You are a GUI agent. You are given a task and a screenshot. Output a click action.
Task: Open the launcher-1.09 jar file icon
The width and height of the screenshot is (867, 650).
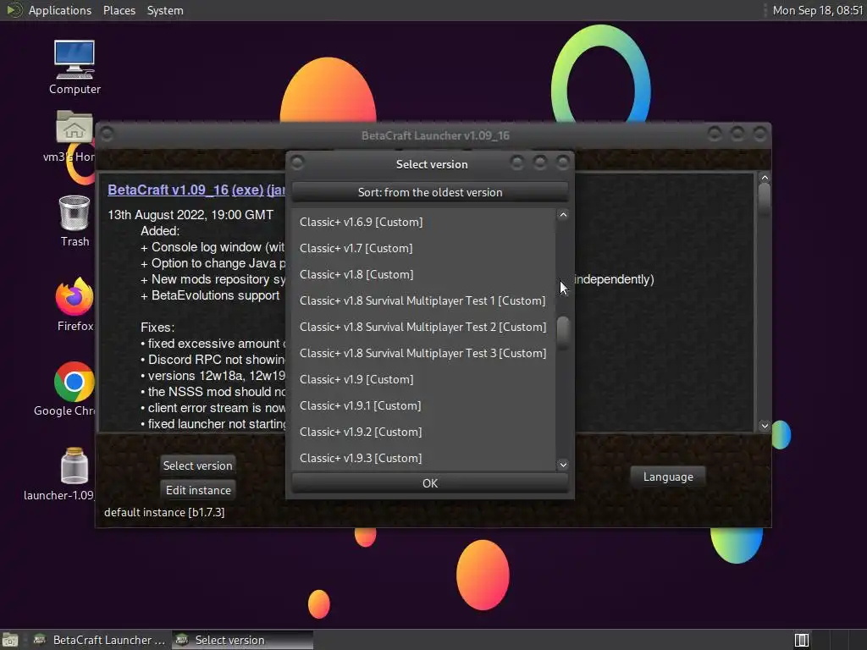75,474
